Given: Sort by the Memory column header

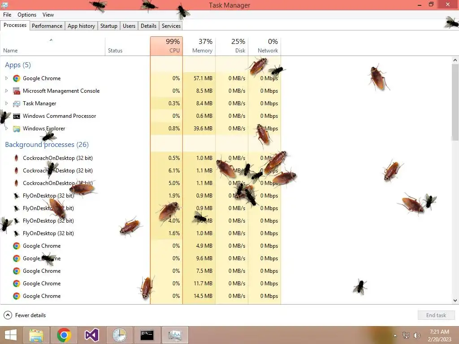Looking at the screenshot, I should tap(199, 46).
